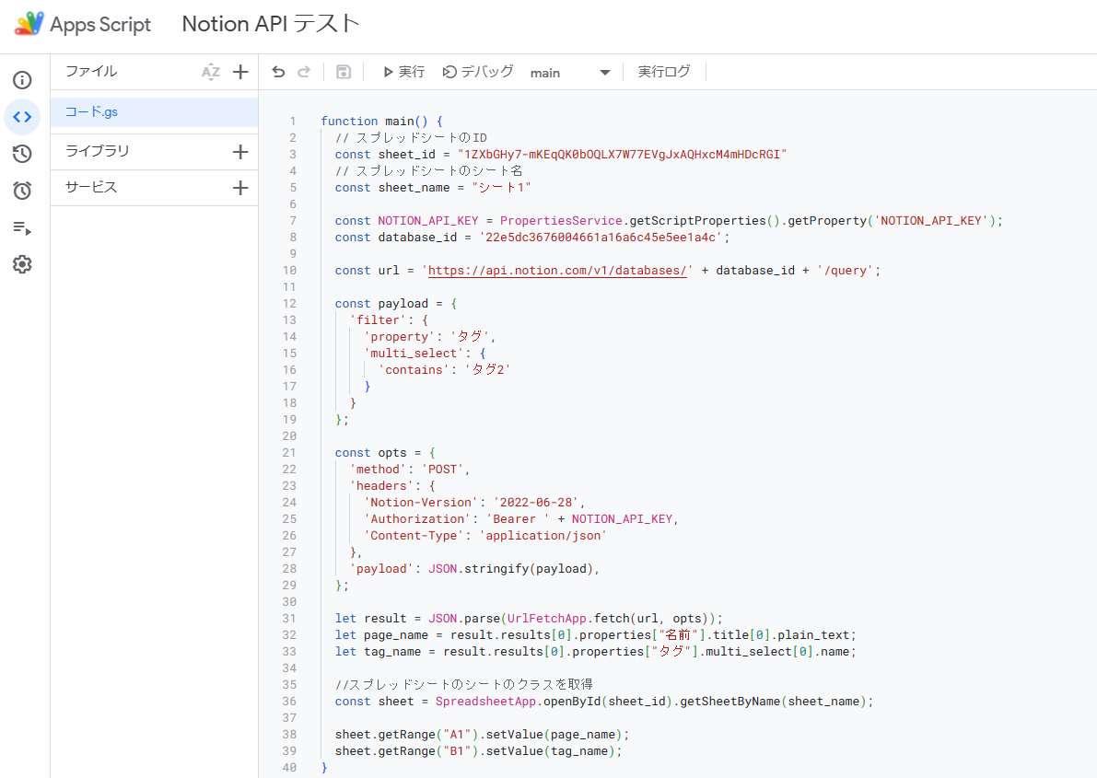Click the Apps Script product name text
The width and height of the screenshot is (1097, 778).
[100, 25]
